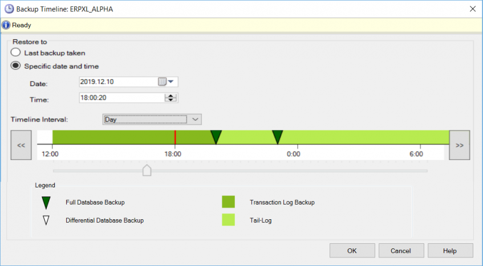This screenshot has height=266, width=483.
Task: Expand the Timeline Interval dropdown
Action: 195,119
